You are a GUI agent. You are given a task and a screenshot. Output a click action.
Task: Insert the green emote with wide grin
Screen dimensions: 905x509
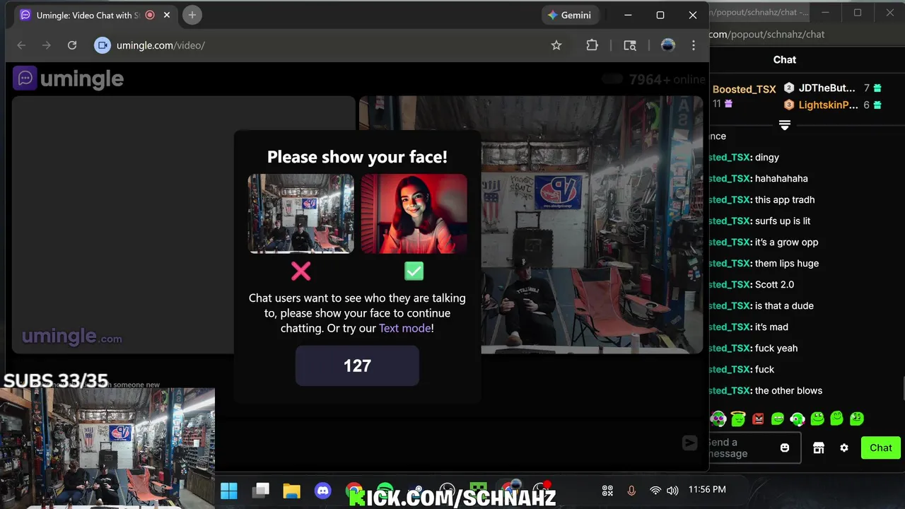(x=778, y=419)
